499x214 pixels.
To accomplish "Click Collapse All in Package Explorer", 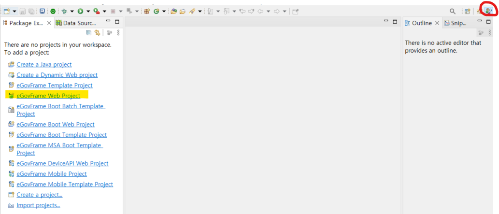I will [89, 32].
